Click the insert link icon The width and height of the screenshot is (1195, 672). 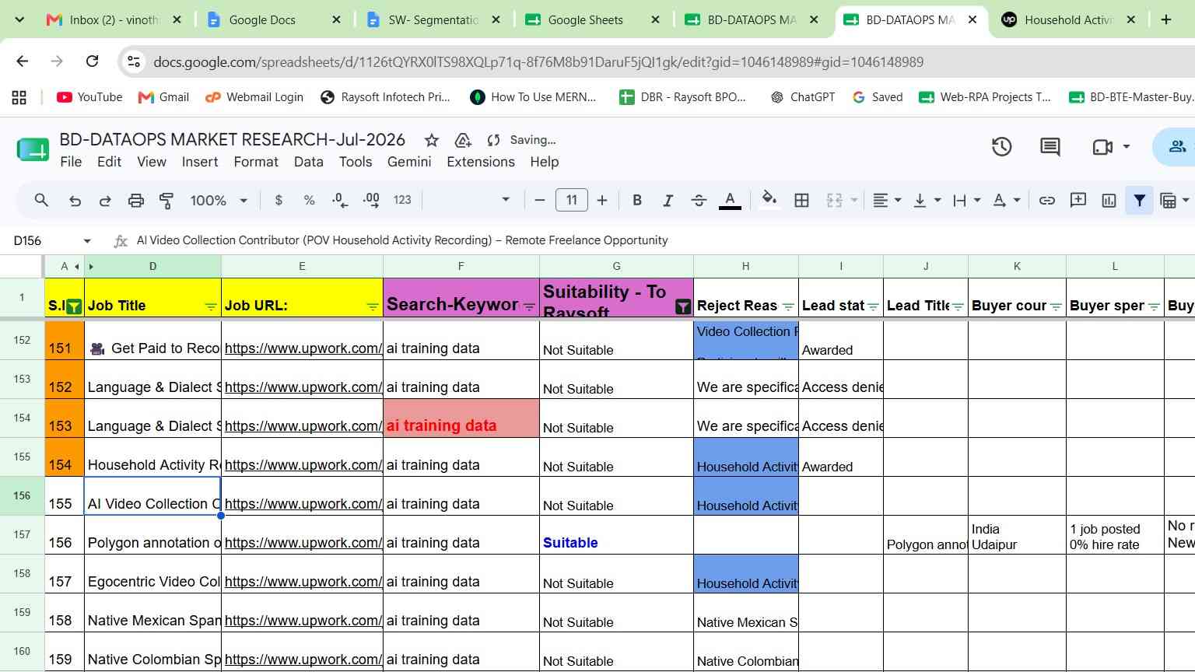click(x=1047, y=201)
